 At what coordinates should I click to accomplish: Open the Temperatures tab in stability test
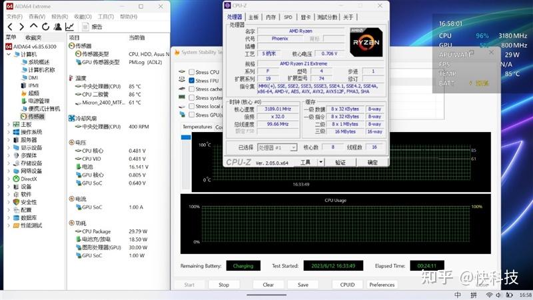pyautogui.click(x=197, y=127)
